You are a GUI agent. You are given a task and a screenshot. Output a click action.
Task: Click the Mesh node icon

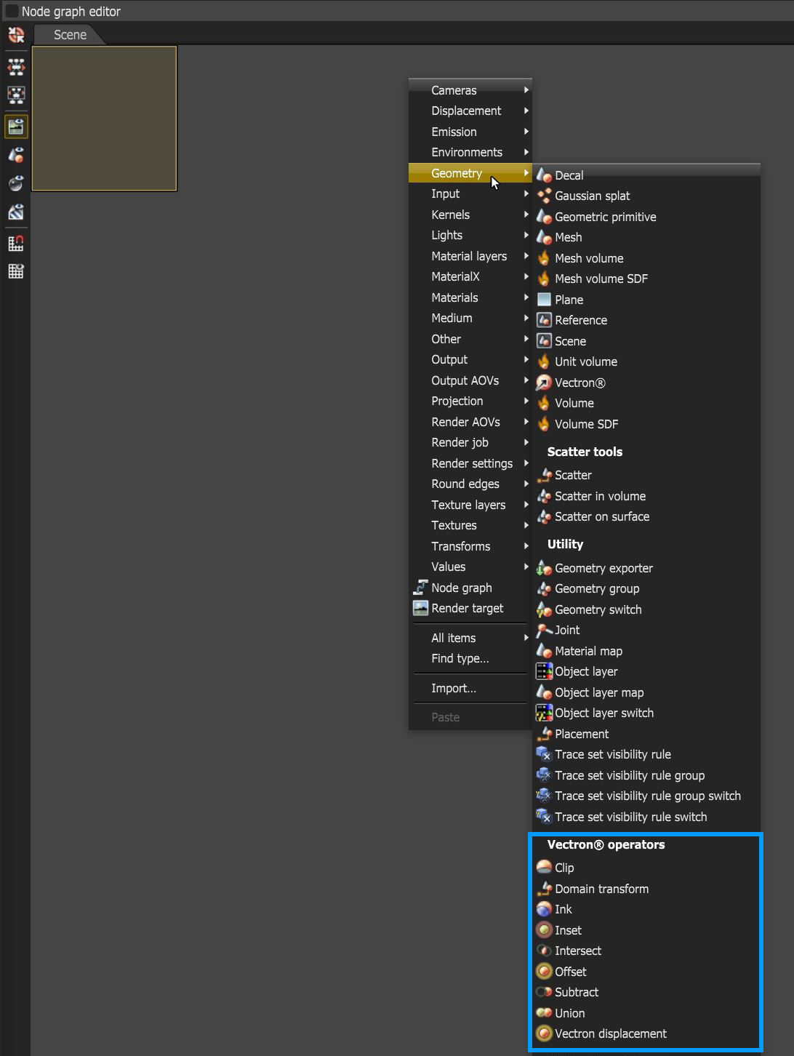coord(544,237)
